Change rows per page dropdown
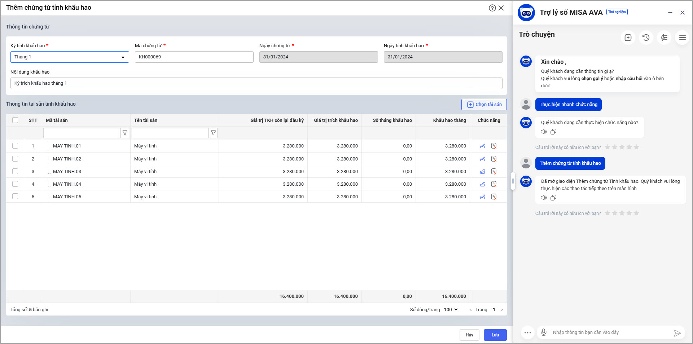693x344 pixels. click(x=451, y=310)
